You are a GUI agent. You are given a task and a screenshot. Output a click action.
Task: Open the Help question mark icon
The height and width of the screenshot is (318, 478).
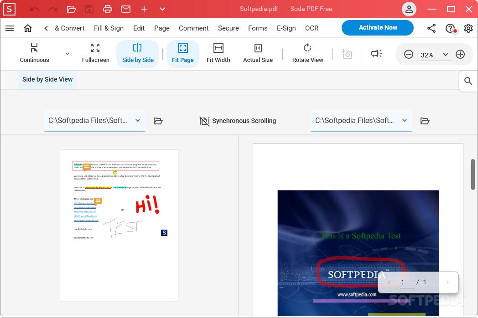450,28
